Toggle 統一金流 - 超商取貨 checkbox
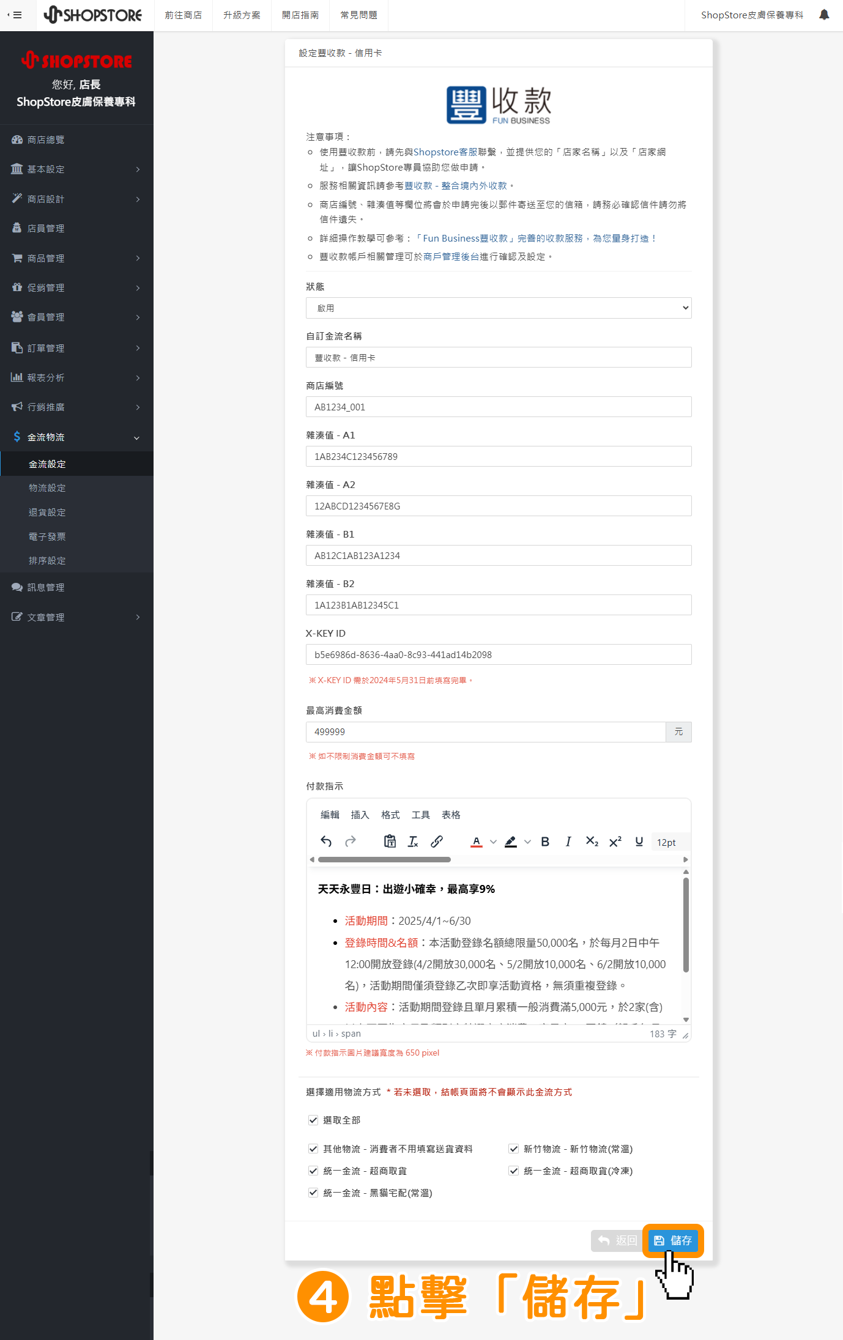The width and height of the screenshot is (843, 1340). click(x=313, y=1171)
